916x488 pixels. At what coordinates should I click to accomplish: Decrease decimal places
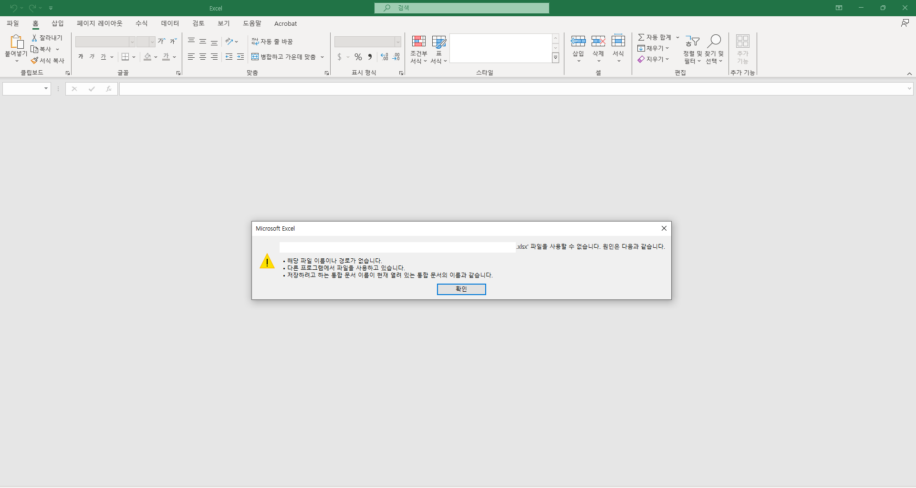396,57
